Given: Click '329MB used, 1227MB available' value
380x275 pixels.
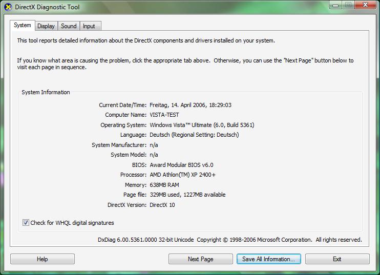Looking at the screenshot, I should (x=187, y=195).
